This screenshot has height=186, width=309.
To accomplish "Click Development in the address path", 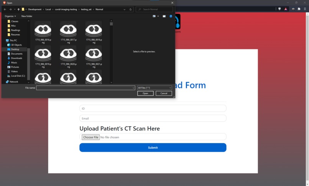I will (35, 10).
